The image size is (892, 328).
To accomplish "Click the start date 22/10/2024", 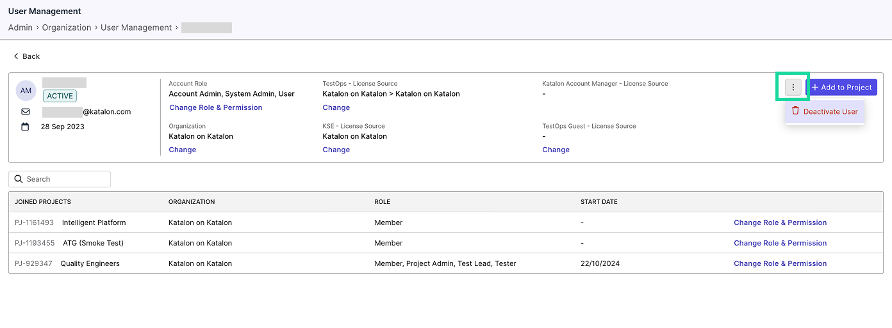I will (600, 263).
